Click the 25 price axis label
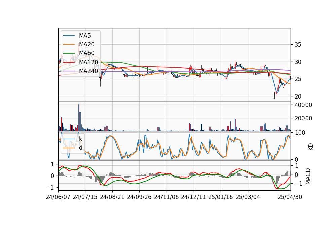Image resolution: width=323 pixels, height=232 pixels. tap(298, 79)
